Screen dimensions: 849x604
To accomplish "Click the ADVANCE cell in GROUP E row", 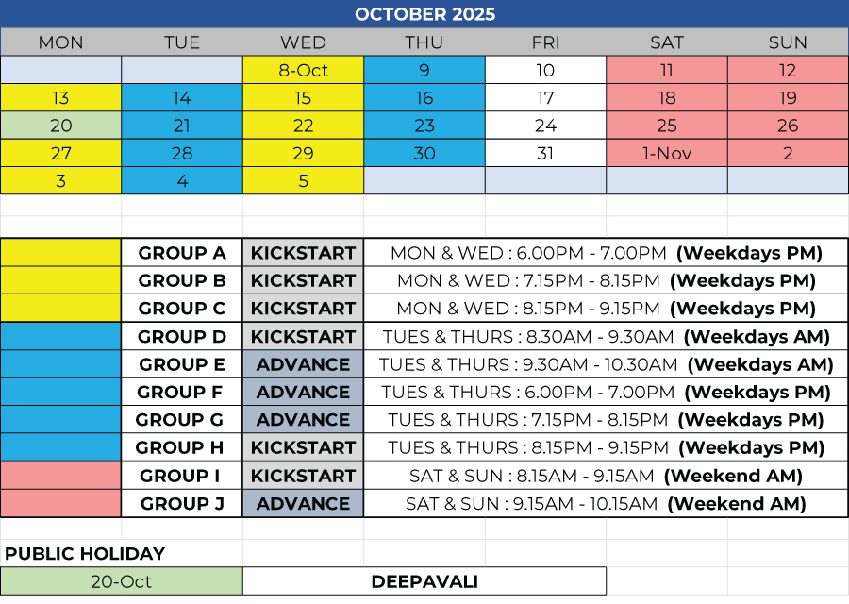I will point(303,364).
